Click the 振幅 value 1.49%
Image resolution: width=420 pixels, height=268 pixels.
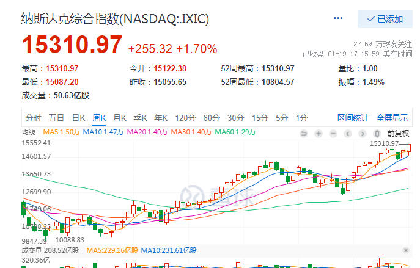tap(374, 82)
